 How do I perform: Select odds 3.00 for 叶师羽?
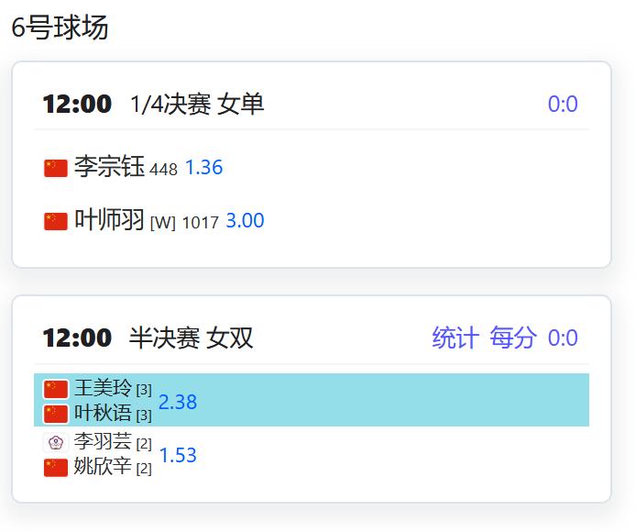(x=245, y=221)
